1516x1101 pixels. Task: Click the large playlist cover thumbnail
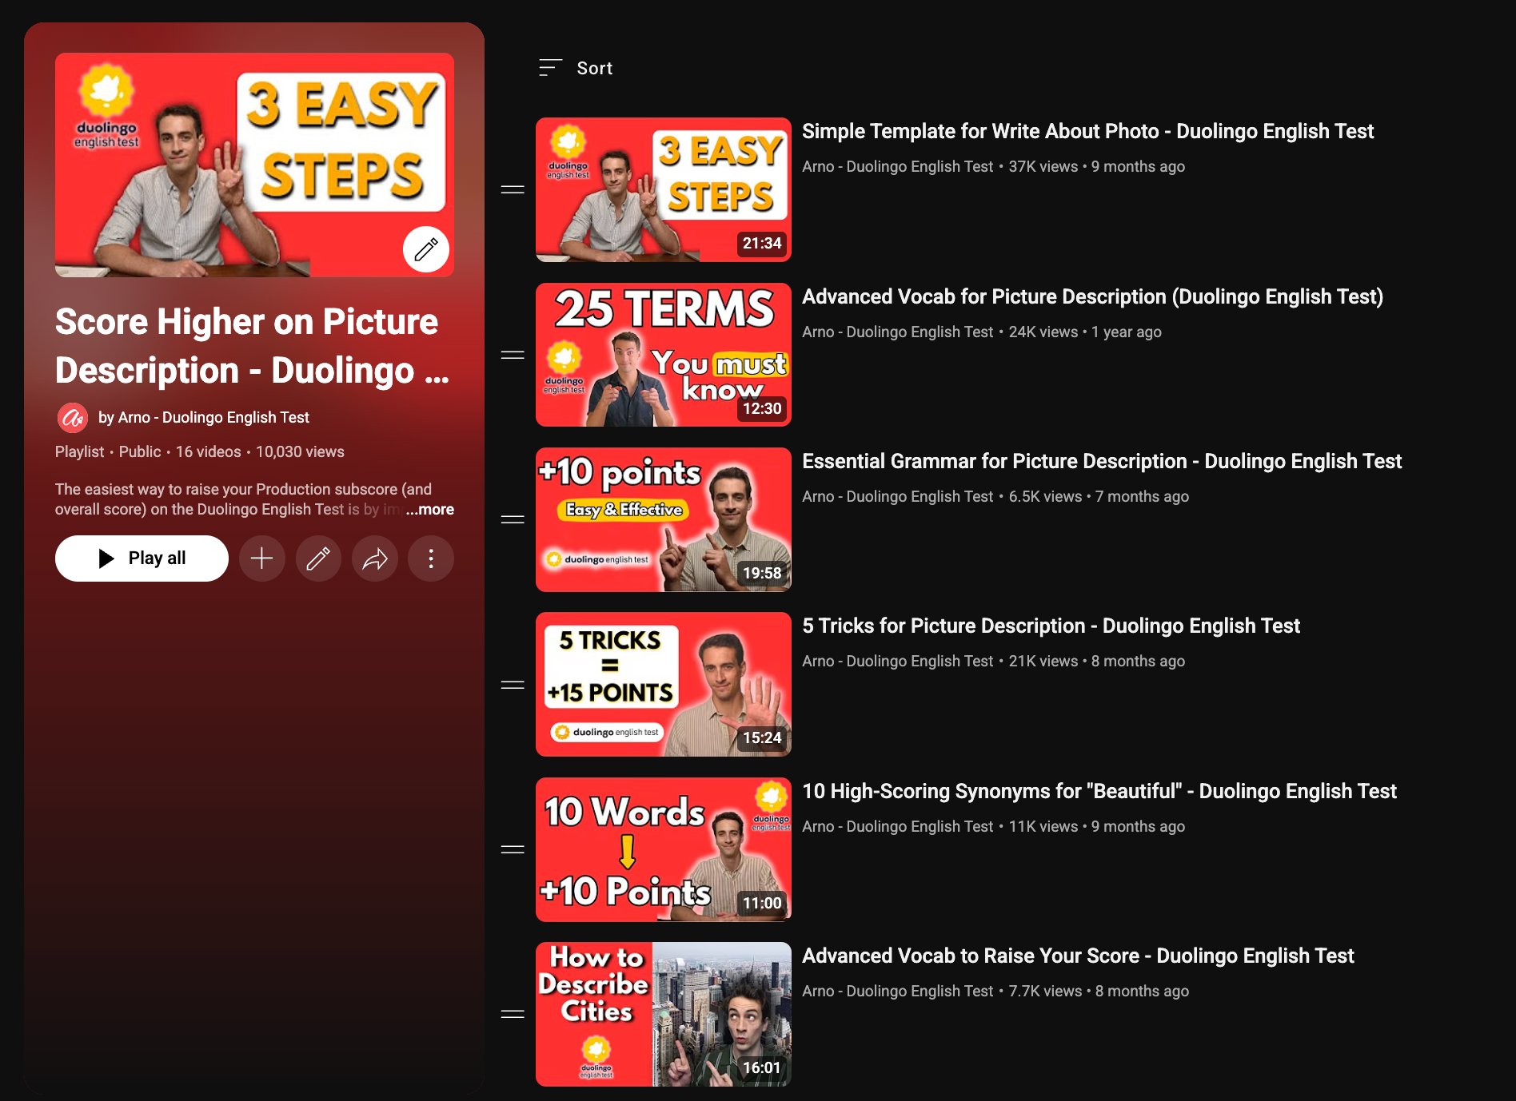pyautogui.click(x=254, y=165)
